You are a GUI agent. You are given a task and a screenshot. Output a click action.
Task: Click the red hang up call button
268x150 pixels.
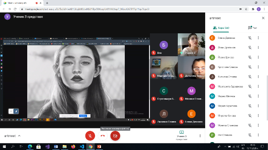tap(103, 136)
